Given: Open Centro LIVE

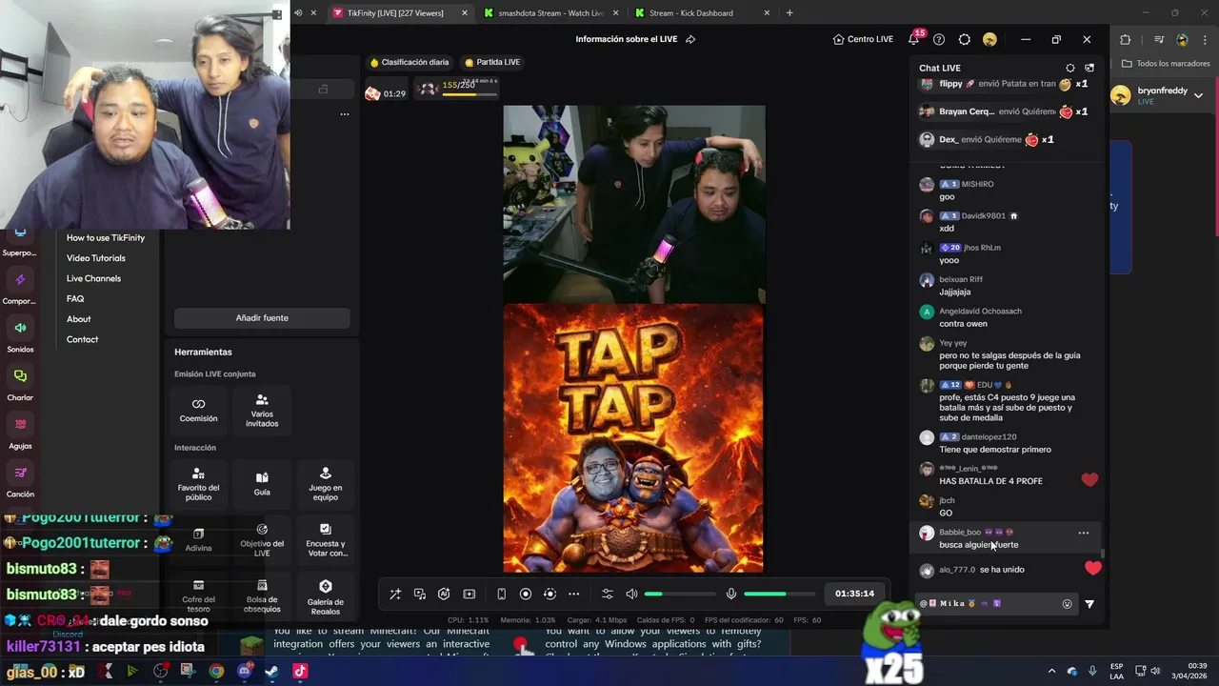Looking at the screenshot, I should point(863,39).
